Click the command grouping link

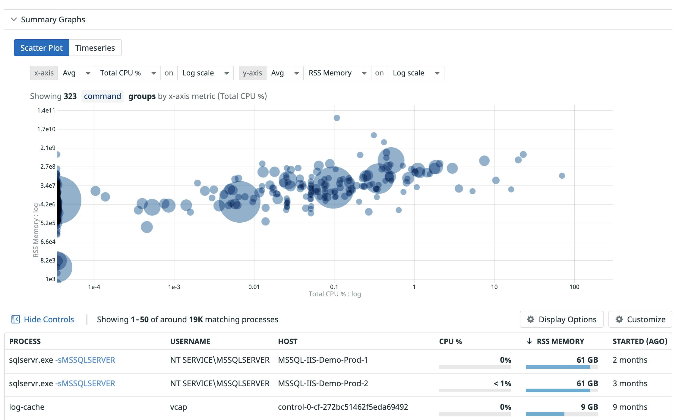point(102,96)
